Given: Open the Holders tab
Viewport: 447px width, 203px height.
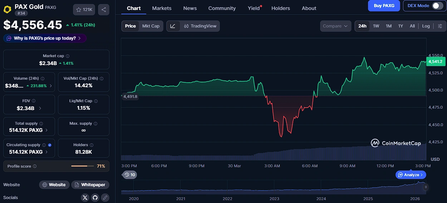Looking at the screenshot, I should coord(281,8).
